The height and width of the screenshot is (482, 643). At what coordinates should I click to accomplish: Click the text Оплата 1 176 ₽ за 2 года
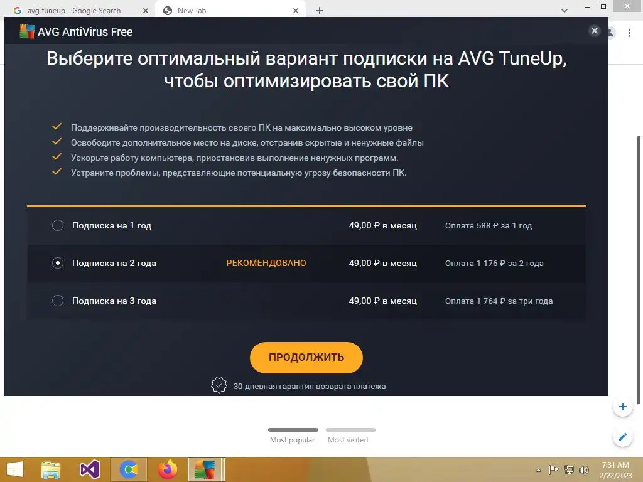pos(494,264)
